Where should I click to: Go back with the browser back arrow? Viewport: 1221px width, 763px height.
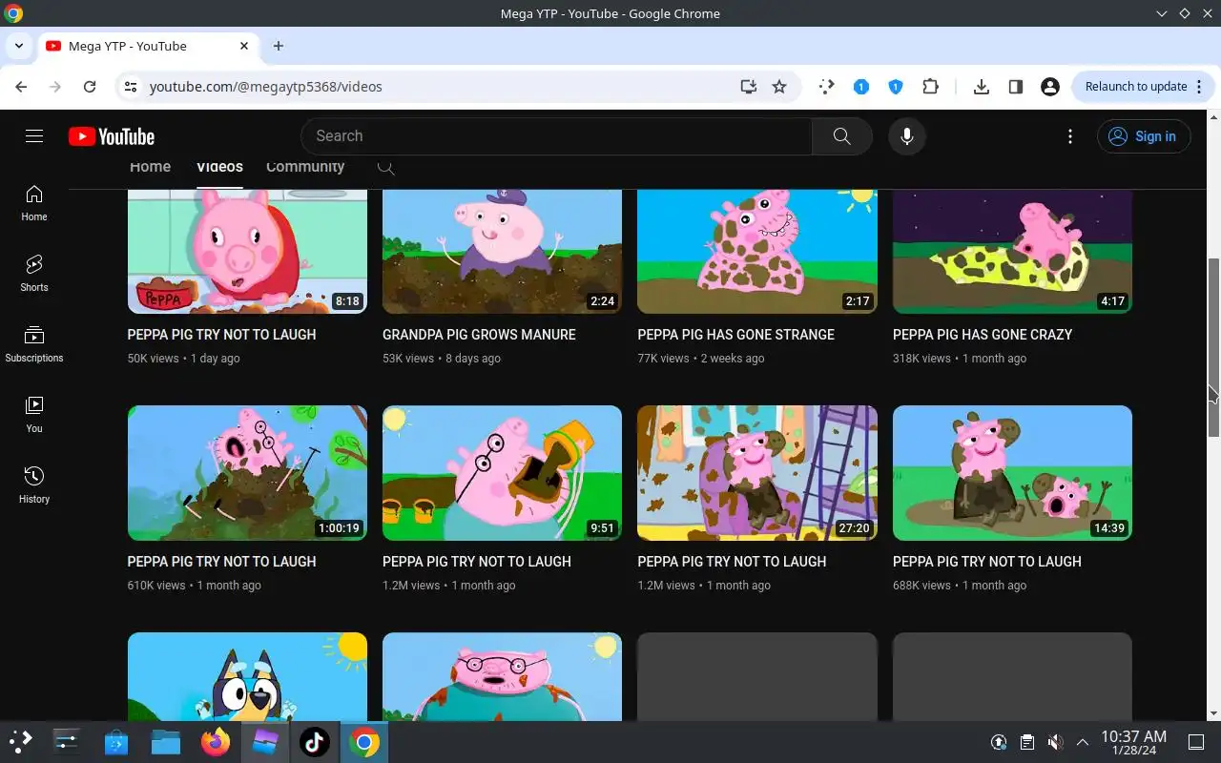[x=21, y=87]
